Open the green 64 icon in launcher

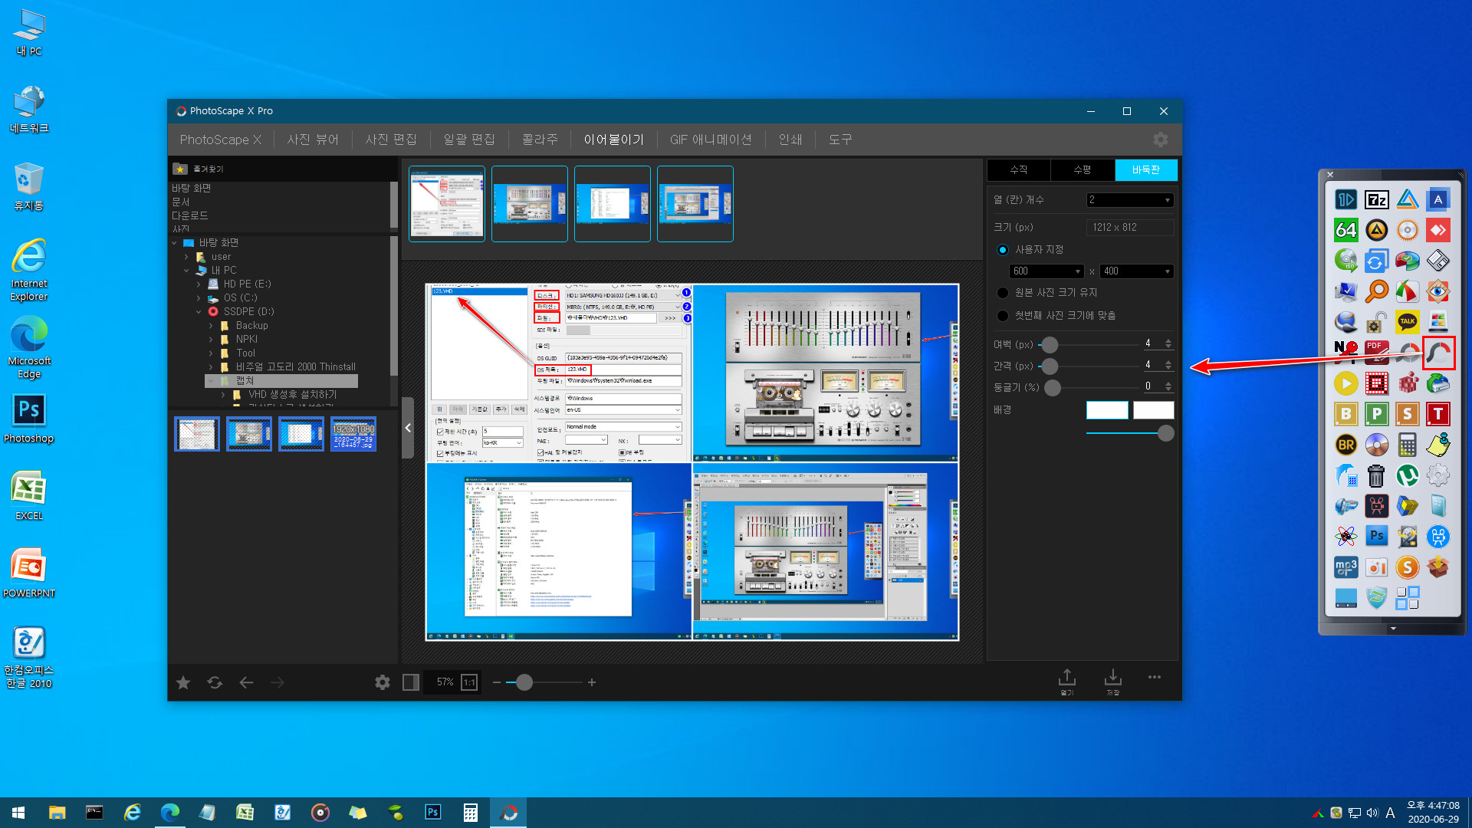click(x=1346, y=230)
